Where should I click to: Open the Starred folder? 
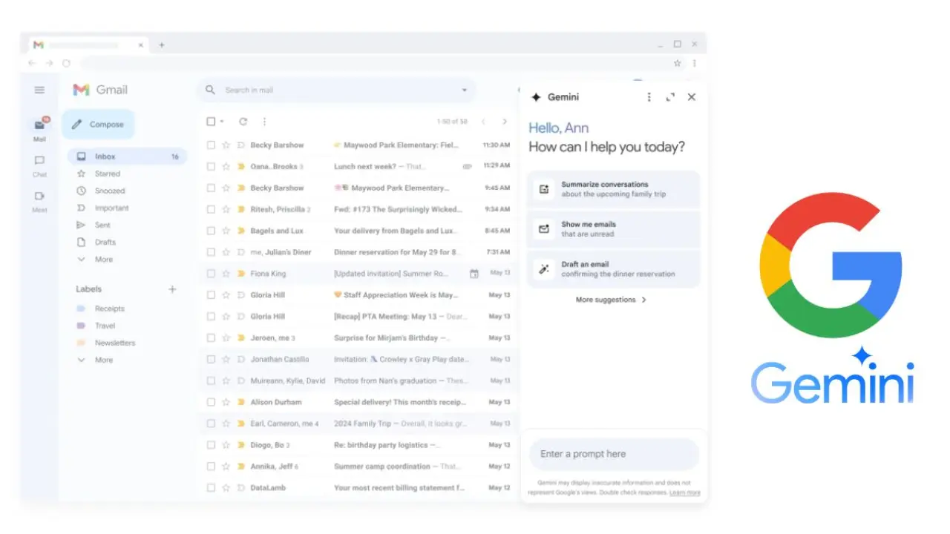pos(107,174)
